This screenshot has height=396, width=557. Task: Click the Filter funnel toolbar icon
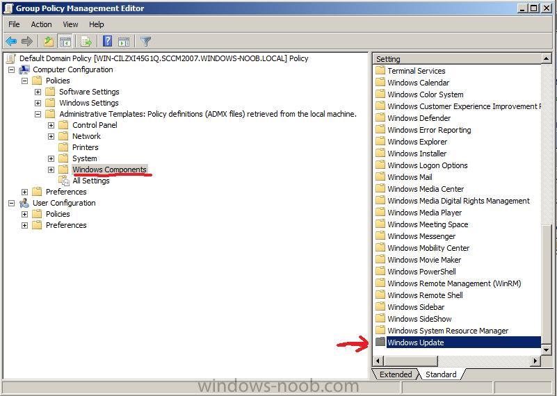click(x=145, y=42)
